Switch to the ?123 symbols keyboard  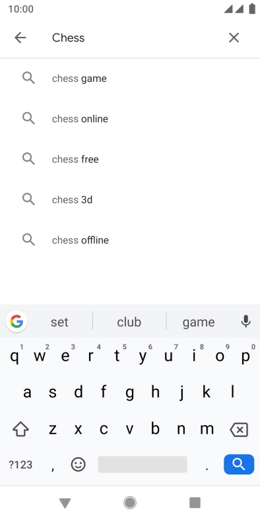coord(20,465)
